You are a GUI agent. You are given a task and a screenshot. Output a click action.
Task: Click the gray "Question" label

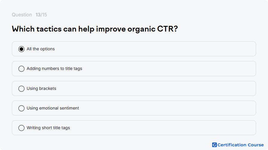(x=22, y=15)
